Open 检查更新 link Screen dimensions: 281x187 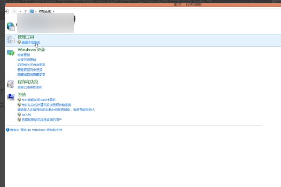click(24, 55)
